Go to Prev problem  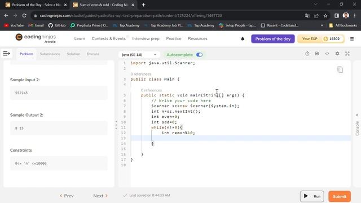(x=67, y=196)
